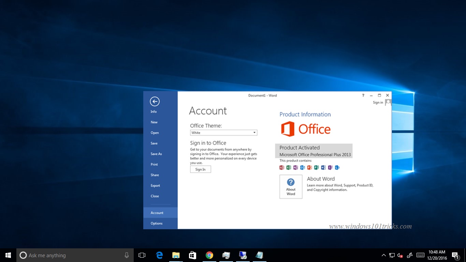Go to Share in the backstage menu
Screen dimensions: 466x262
(155, 175)
